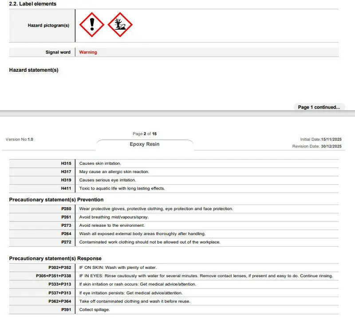Click the P272 precautionary code

point(66,242)
